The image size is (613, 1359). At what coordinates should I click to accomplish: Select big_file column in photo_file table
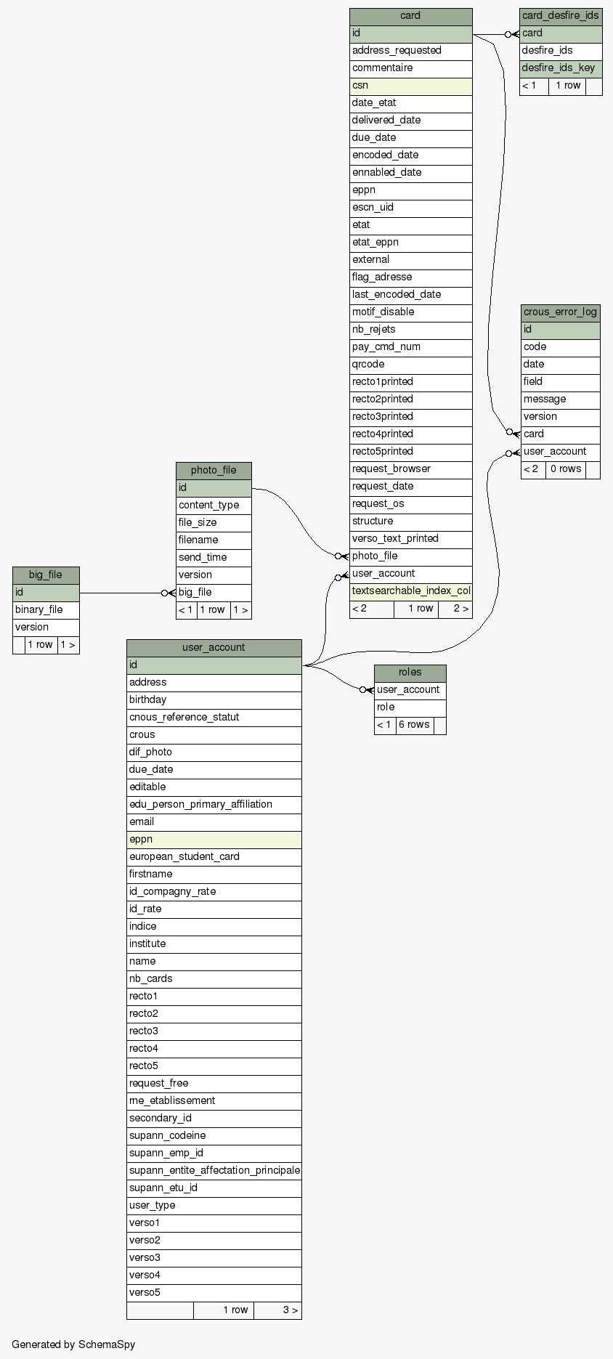pos(214,593)
